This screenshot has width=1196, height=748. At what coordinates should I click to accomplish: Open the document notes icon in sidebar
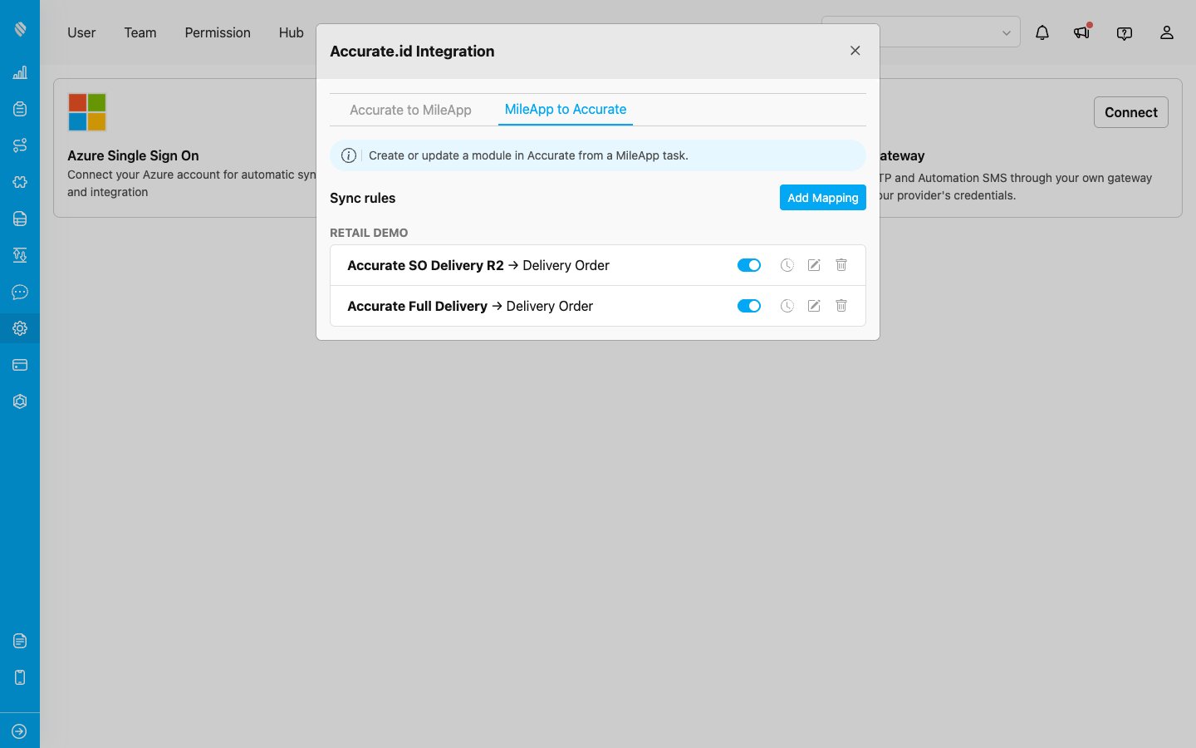pyautogui.click(x=20, y=641)
